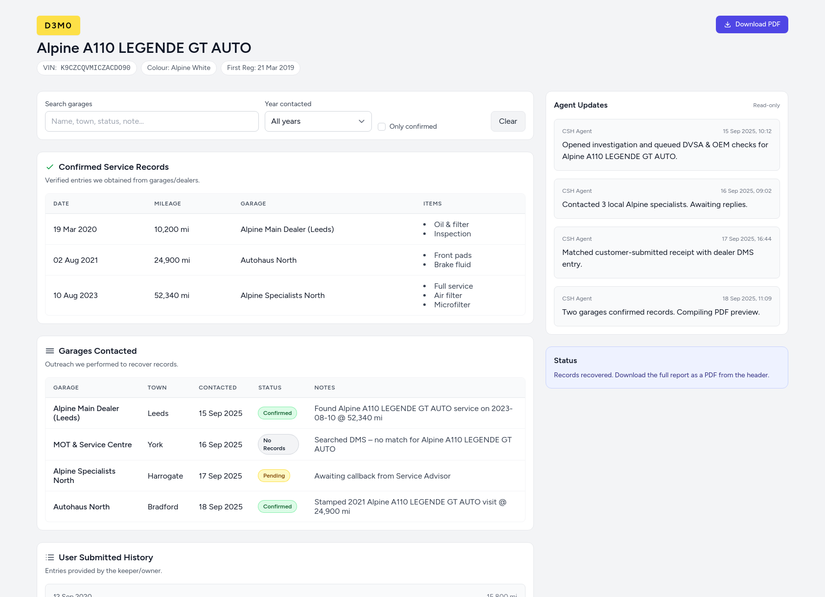This screenshot has height=597, width=825.
Task: Click the download icon on Download PDF button
Action: (728, 24)
